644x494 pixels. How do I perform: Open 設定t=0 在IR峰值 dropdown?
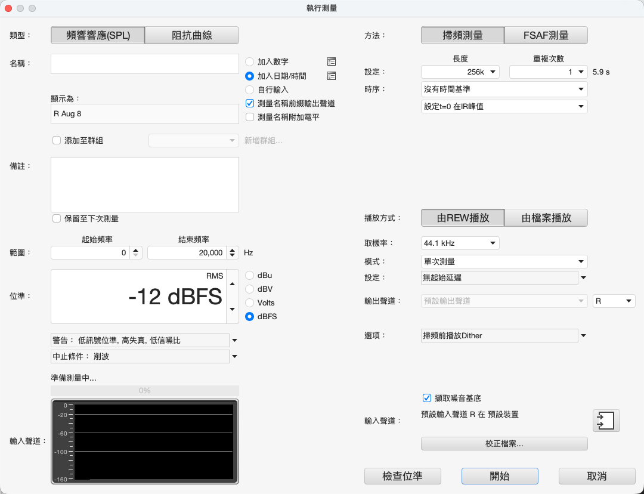504,106
